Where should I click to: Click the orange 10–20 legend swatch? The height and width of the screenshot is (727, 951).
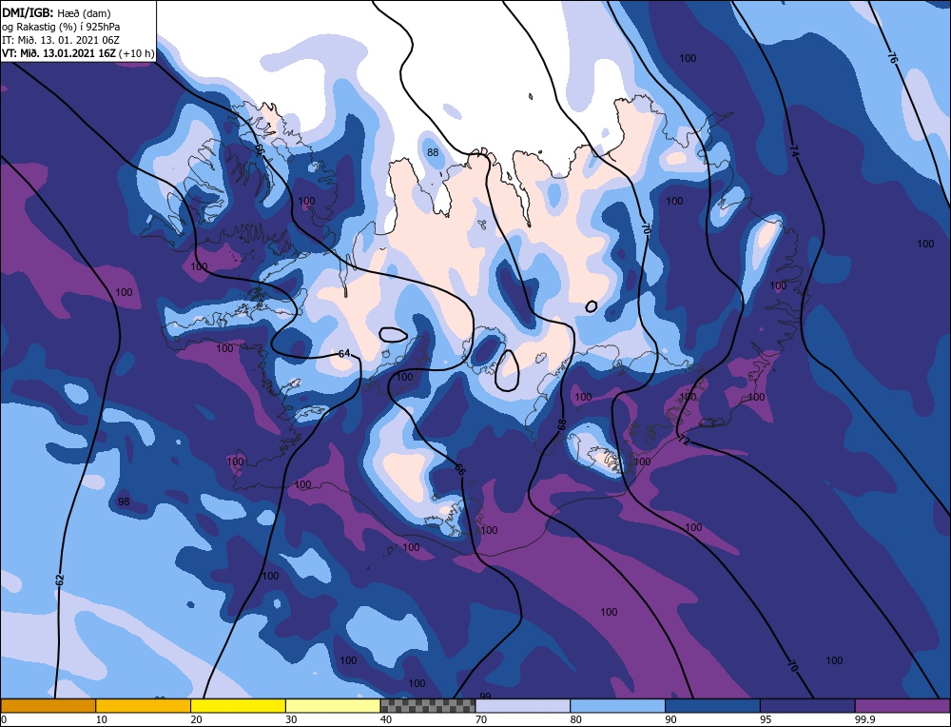pos(144,705)
